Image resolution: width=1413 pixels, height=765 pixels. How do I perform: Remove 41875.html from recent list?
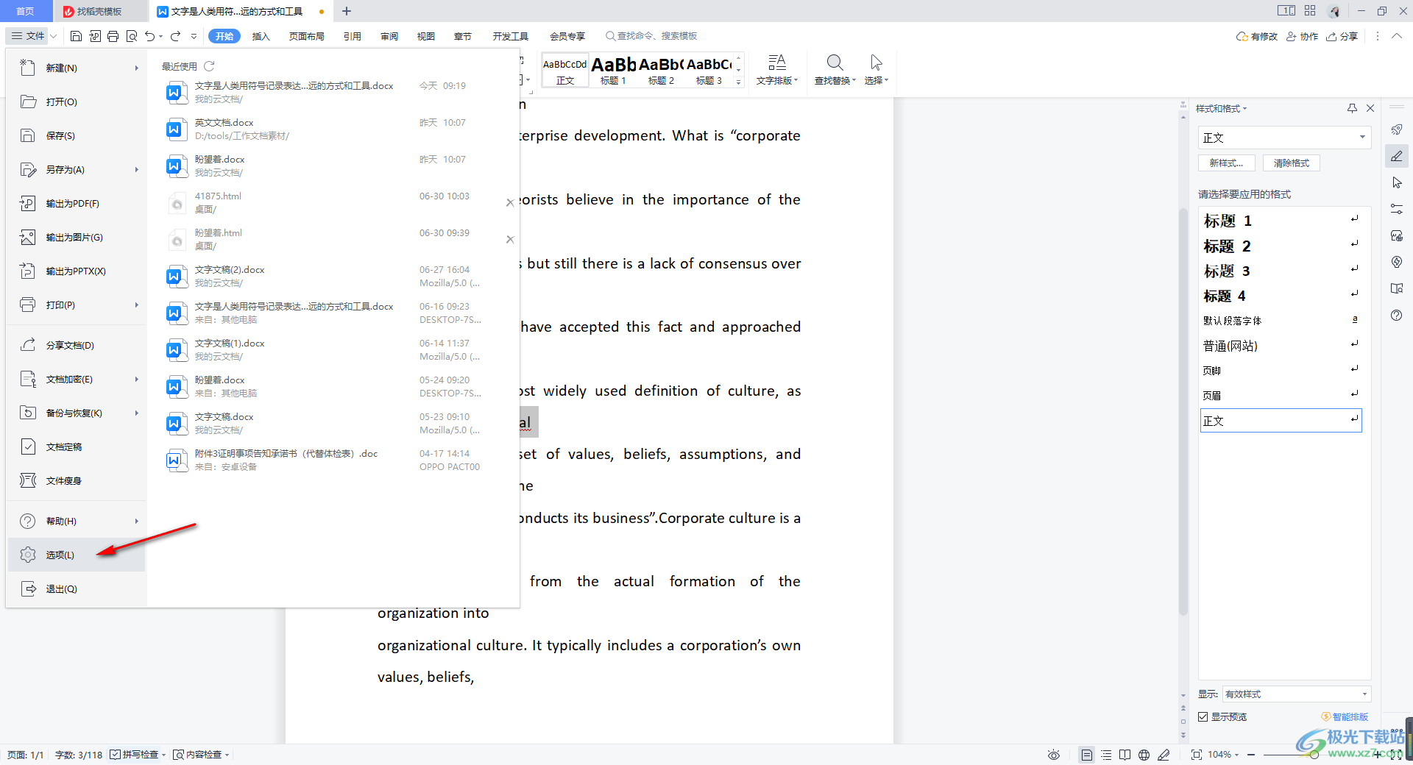pos(510,202)
